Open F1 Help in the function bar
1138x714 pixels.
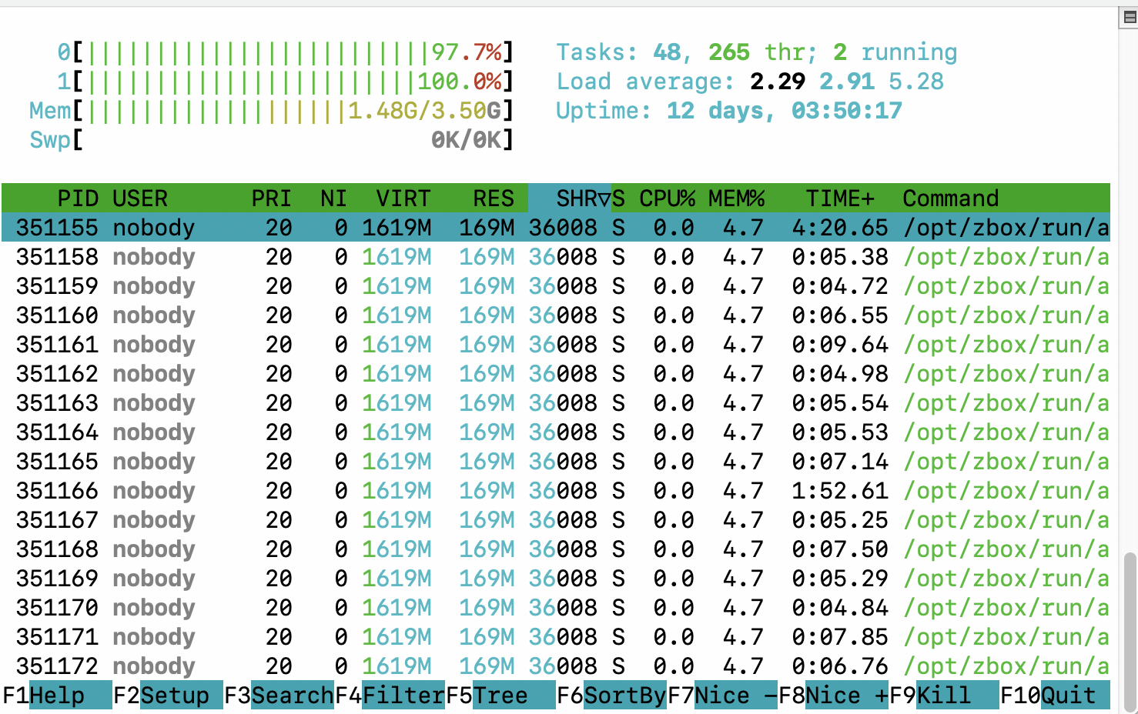pos(56,696)
